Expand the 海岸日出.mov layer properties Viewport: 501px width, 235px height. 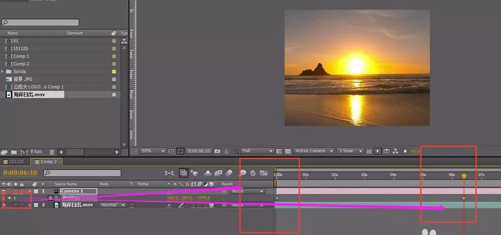[x=30, y=205]
